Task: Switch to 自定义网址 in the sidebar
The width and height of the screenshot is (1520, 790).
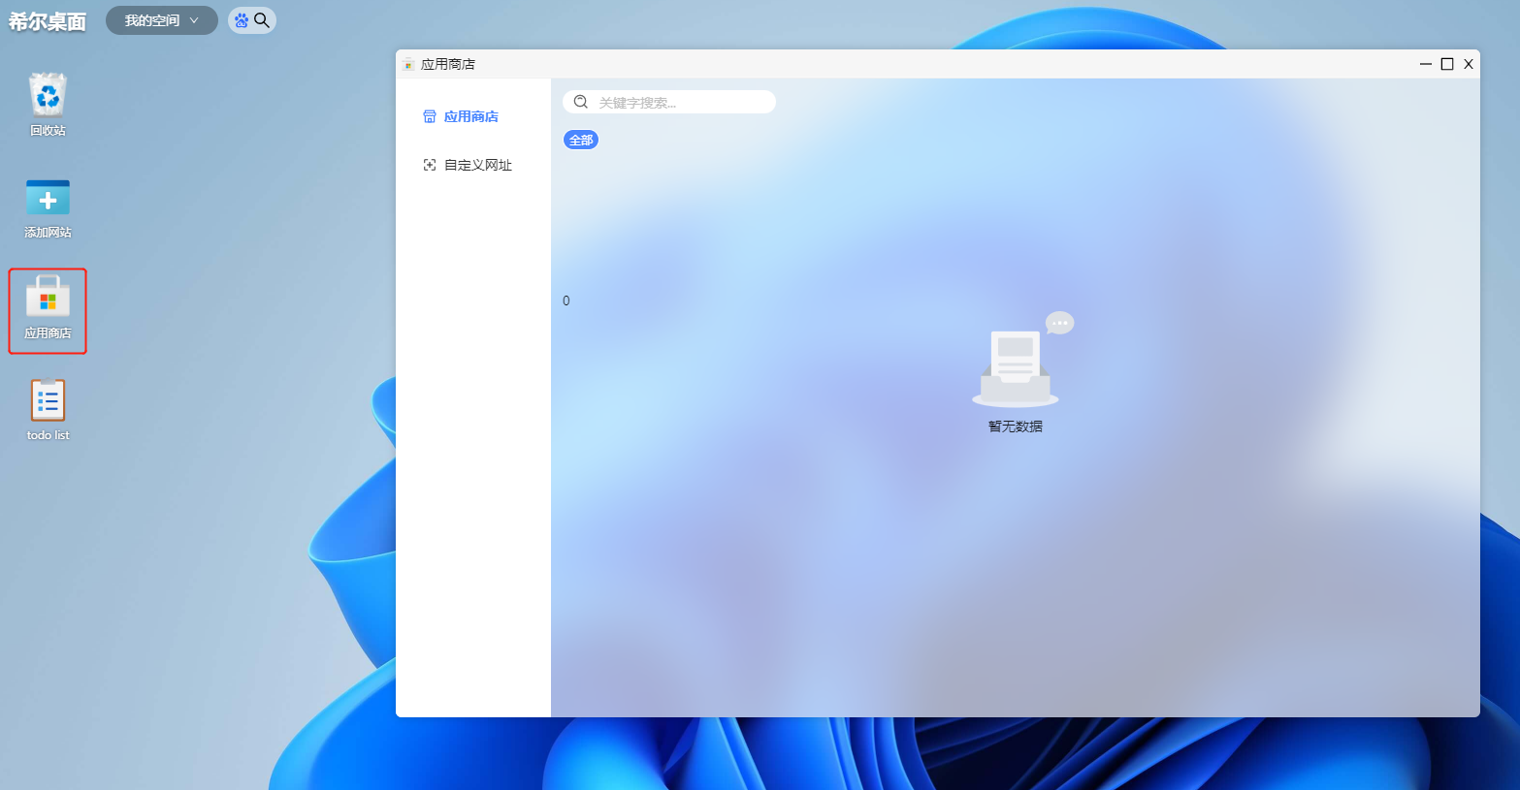Action: point(468,165)
